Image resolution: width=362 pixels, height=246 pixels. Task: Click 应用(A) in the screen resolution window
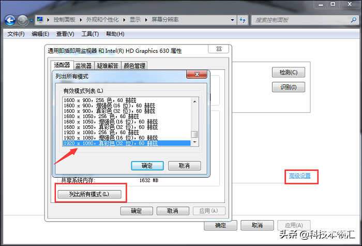pos(294,225)
